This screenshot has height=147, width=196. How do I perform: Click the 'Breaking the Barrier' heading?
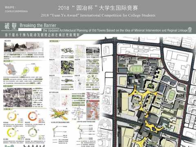[38, 25]
